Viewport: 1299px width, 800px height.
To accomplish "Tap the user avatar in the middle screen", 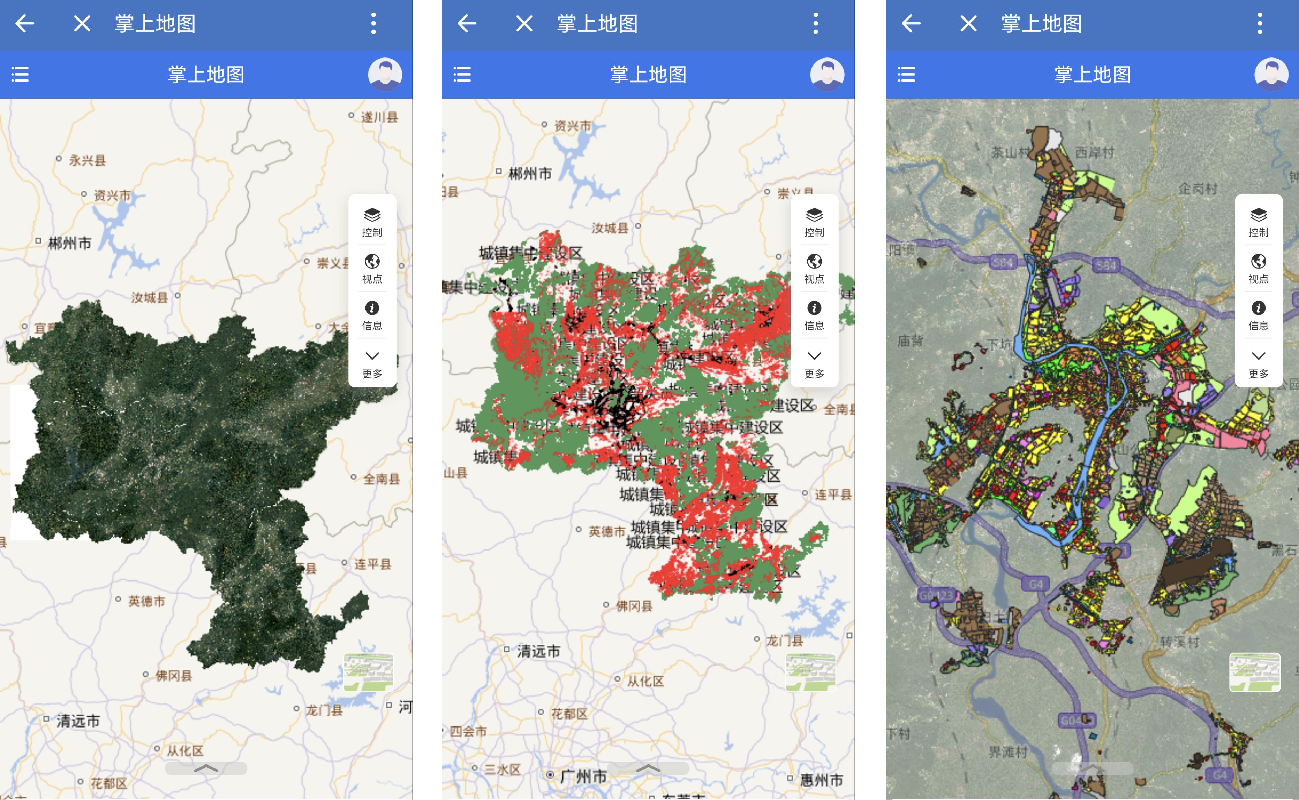I will tap(826, 74).
